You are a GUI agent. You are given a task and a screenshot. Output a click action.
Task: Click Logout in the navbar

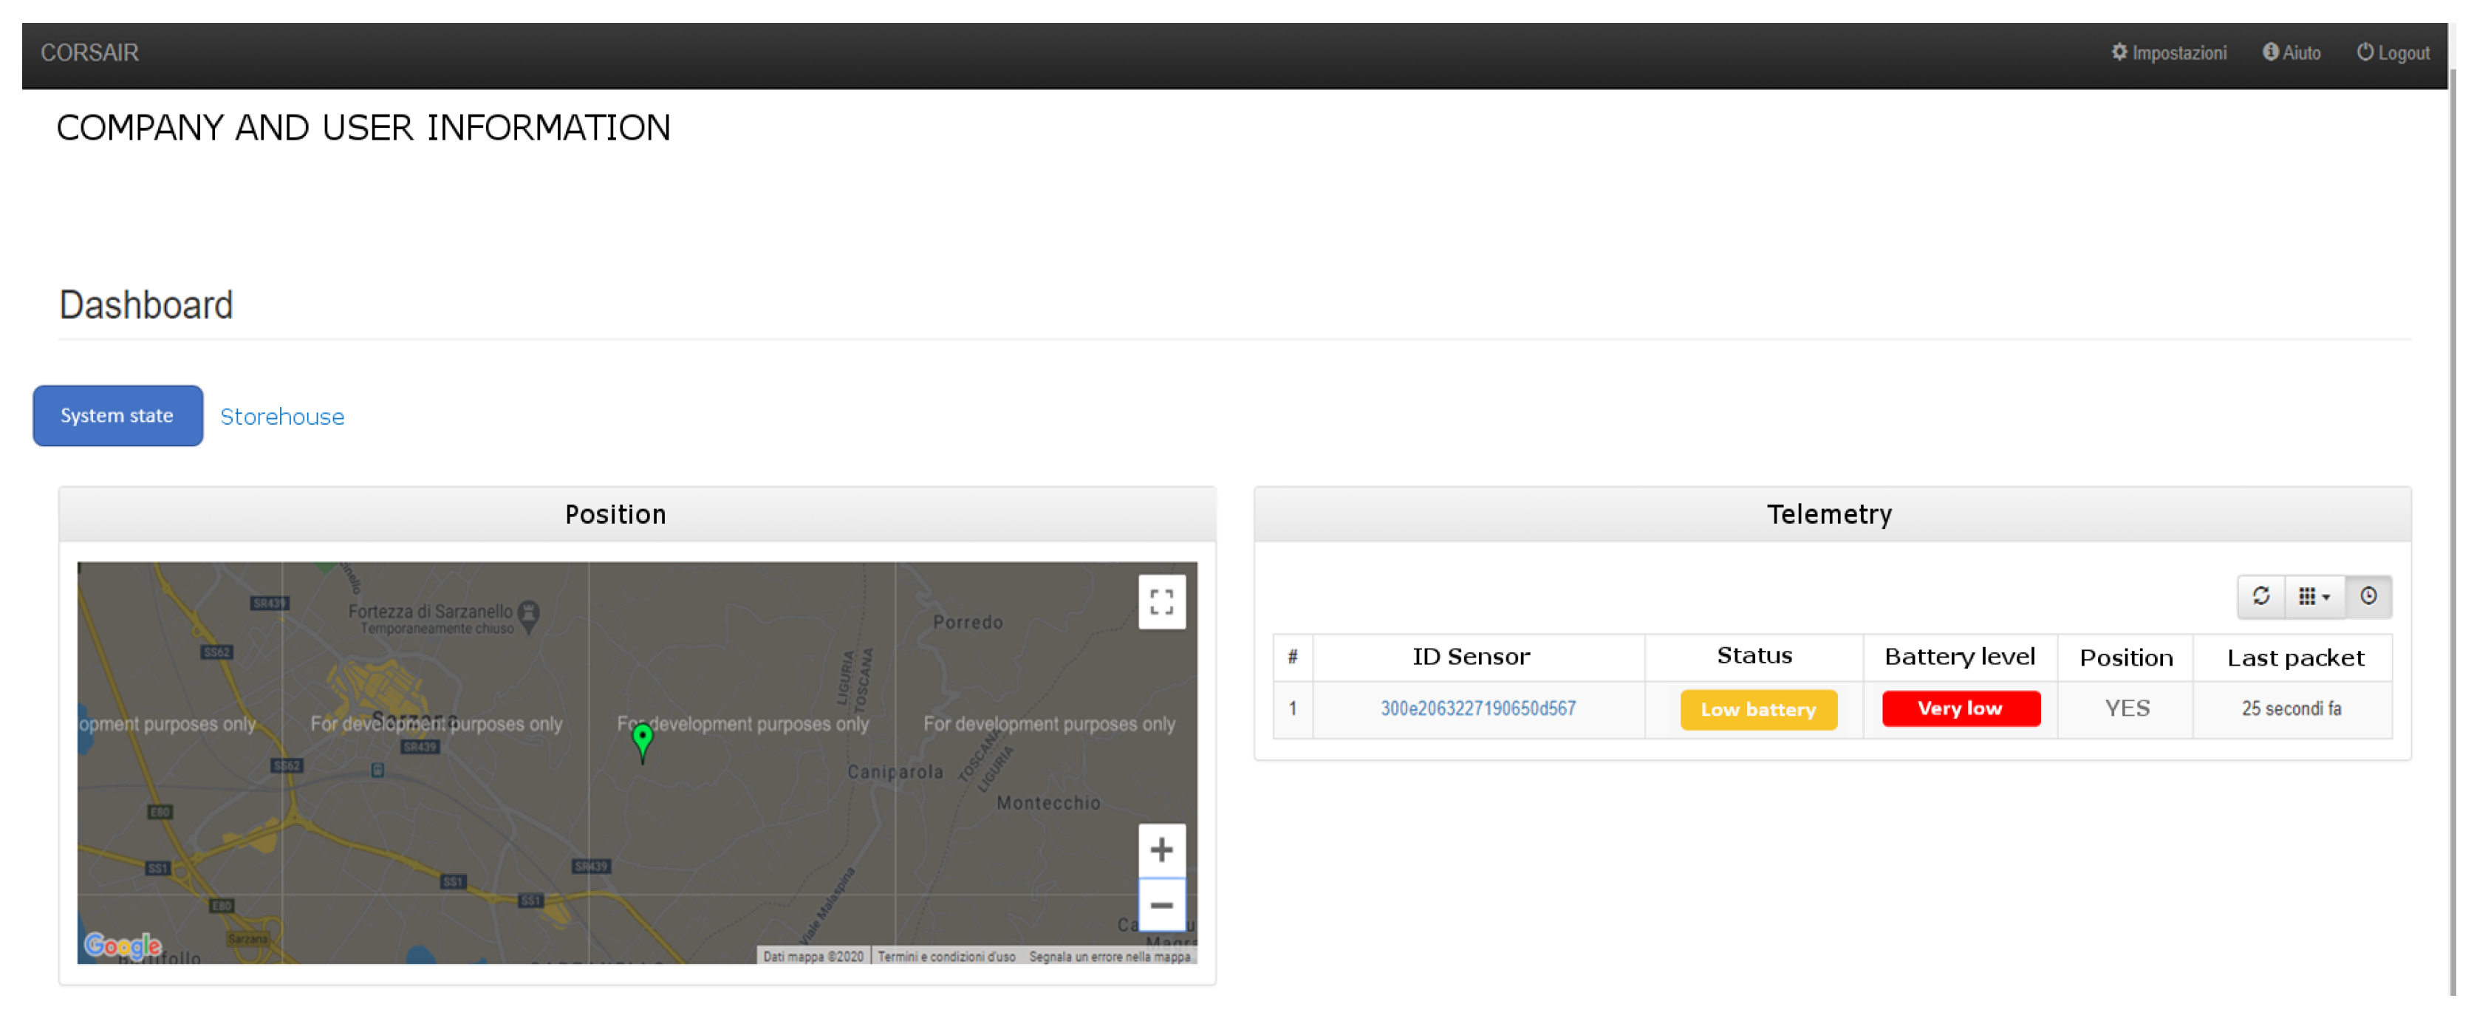2393,53
